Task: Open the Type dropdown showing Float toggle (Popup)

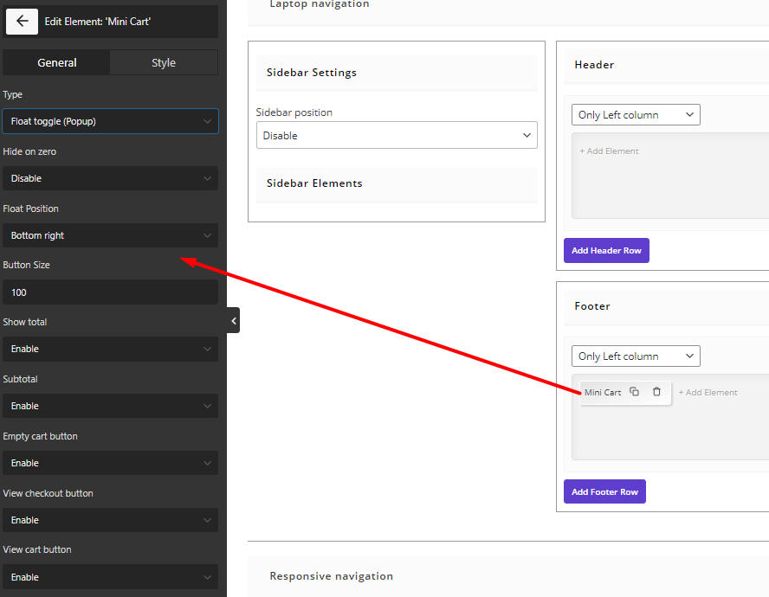Action: point(110,121)
